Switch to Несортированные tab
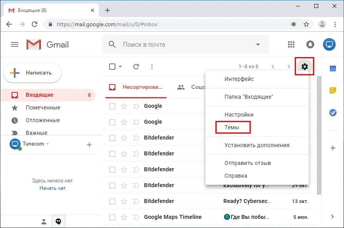This screenshot has height=228, width=344. [x=136, y=87]
